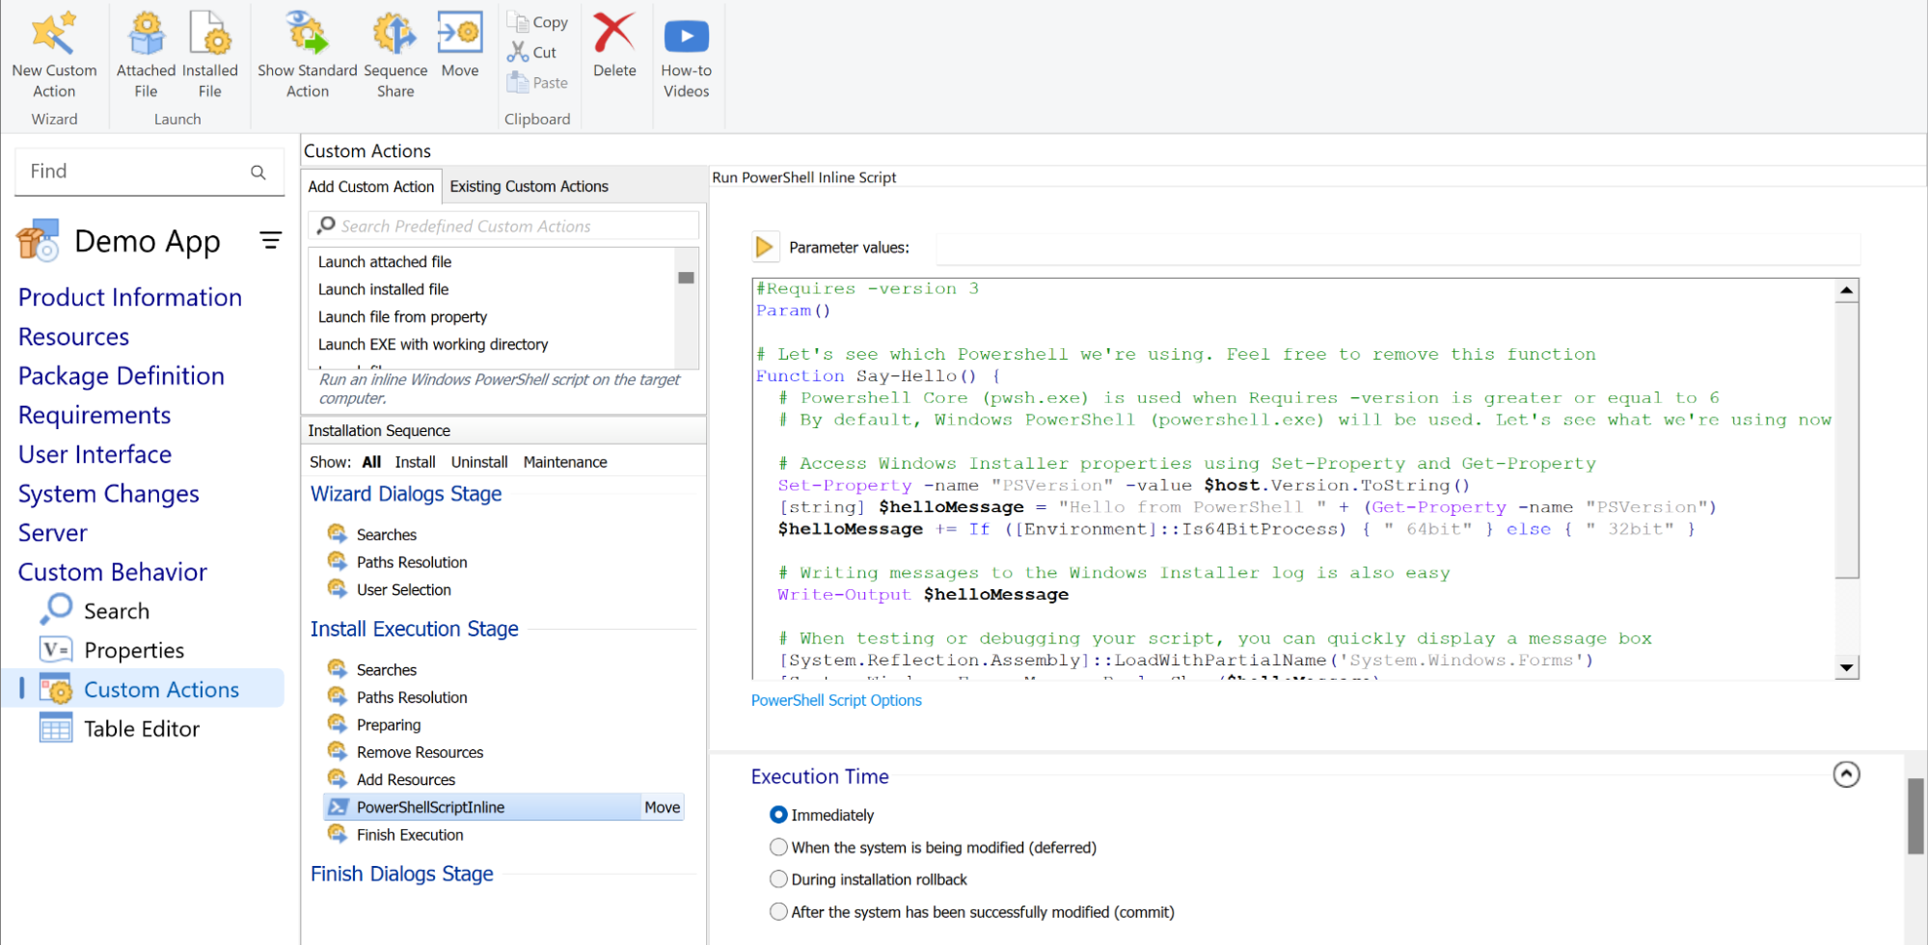The width and height of the screenshot is (1928, 945).
Task: Click the Parameter values field
Action: 1398,248
